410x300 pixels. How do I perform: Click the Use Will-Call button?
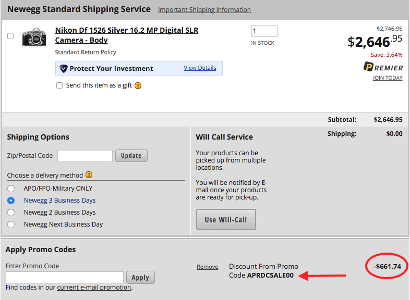coord(226,220)
